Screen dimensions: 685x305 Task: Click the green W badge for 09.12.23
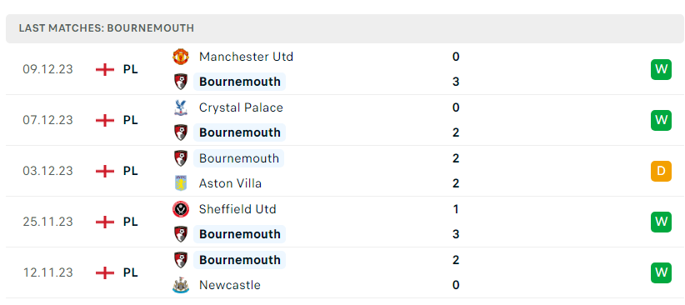click(661, 69)
